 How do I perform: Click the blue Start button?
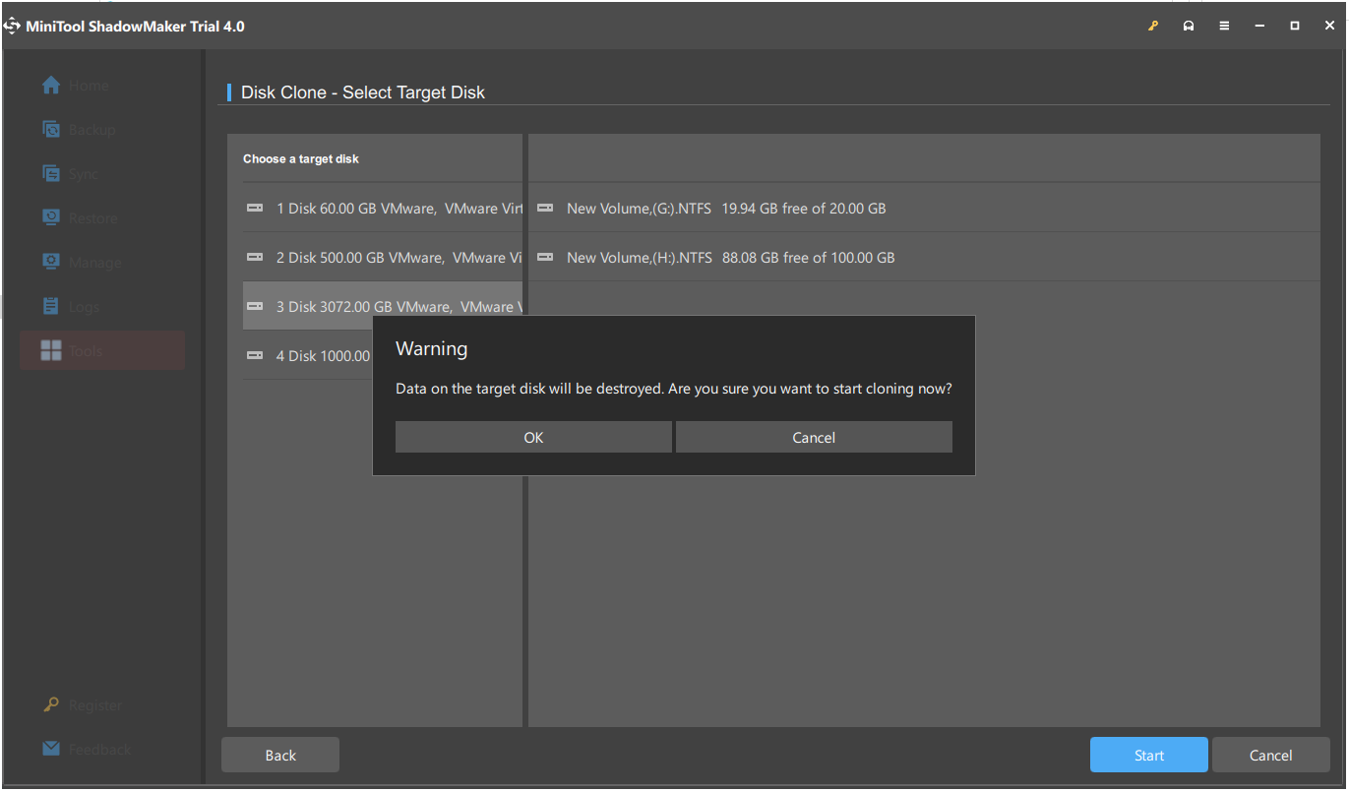tap(1148, 756)
